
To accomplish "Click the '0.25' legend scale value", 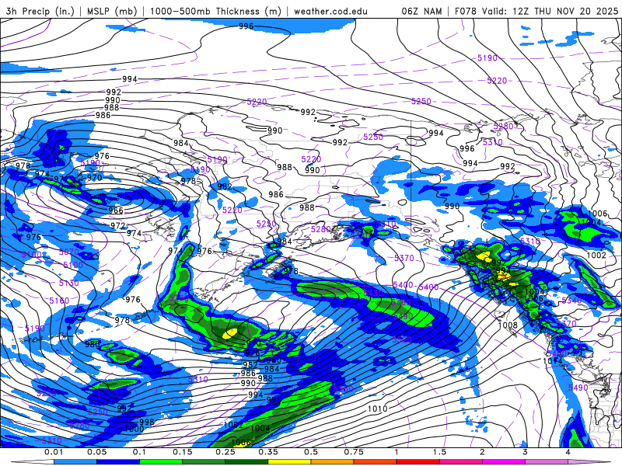I will [x=225, y=452].
